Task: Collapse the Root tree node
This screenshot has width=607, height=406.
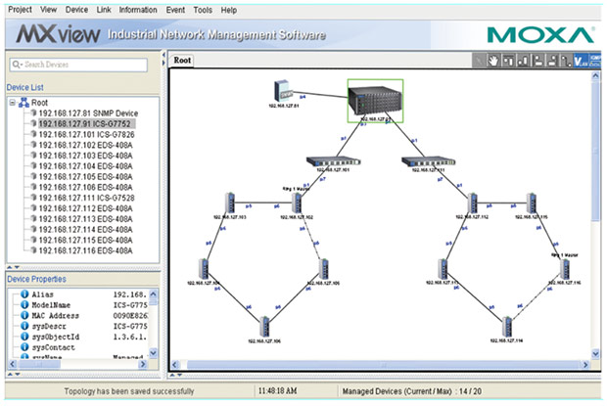Action: tap(12, 102)
